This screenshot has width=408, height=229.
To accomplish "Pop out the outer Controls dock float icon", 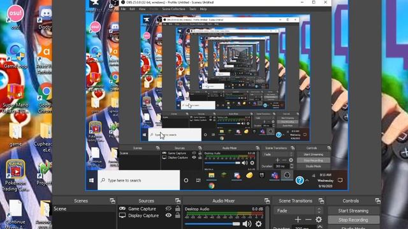I will (x=377, y=201).
